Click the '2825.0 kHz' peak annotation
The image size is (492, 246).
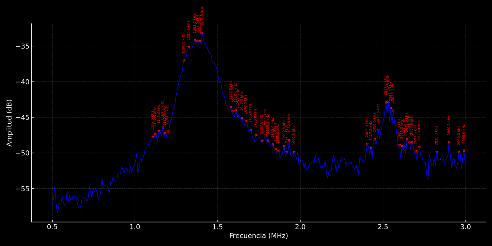436,136
